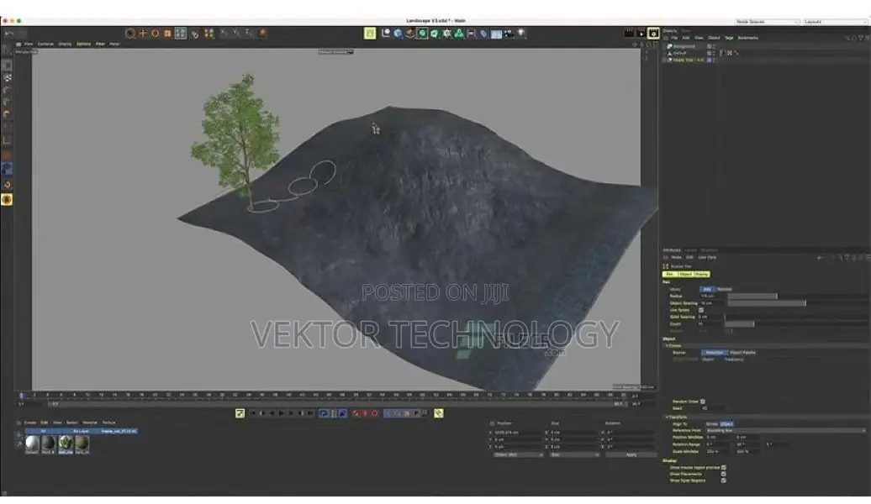Play the animation forward
The height and width of the screenshot is (504, 871).
tap(281, 413)
